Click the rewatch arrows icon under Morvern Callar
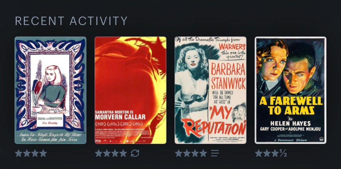 tap(135, 153)
